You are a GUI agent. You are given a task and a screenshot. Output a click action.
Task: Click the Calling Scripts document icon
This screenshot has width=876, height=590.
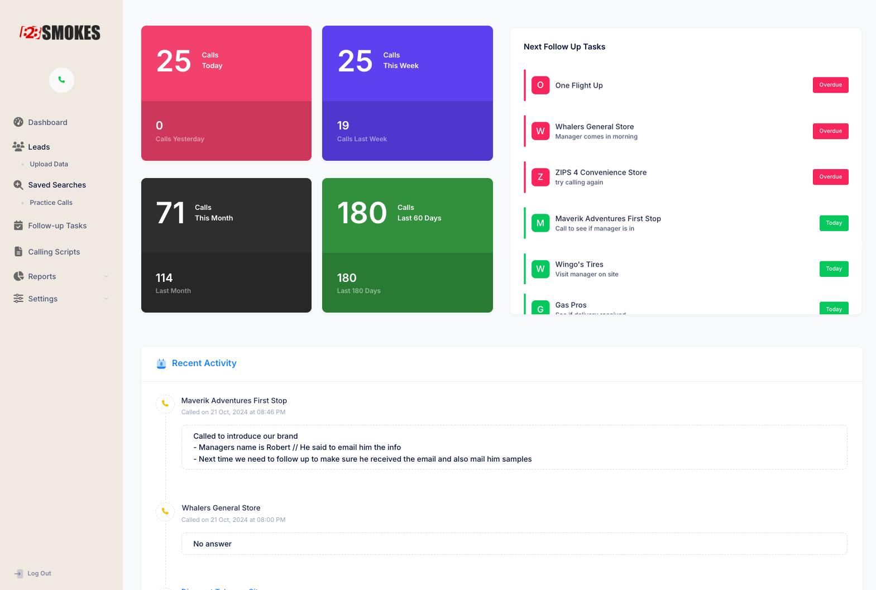point(18,252)
